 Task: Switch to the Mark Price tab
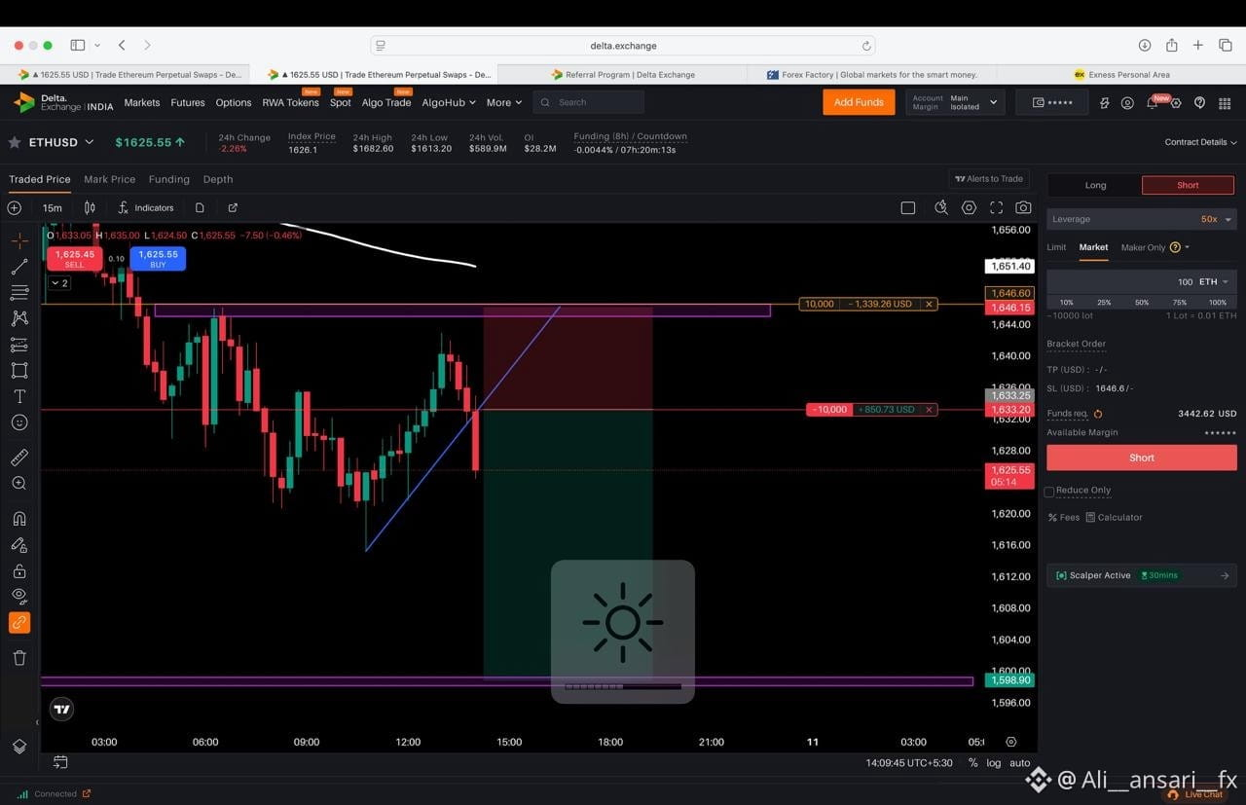click(109, 179)
